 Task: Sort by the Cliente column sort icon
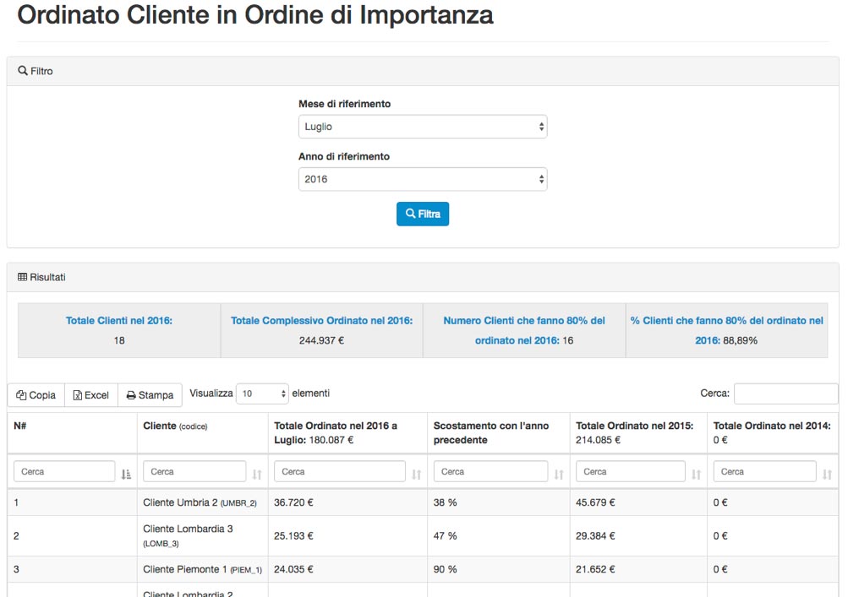257,475
